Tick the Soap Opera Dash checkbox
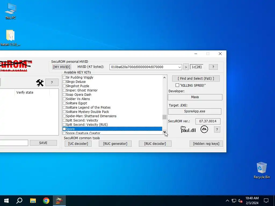Screen dimensions: 275x206 64,95
